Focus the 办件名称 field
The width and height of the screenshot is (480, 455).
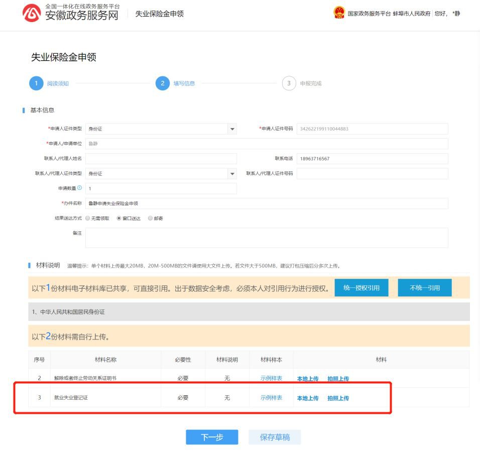(x=267, y=203)
